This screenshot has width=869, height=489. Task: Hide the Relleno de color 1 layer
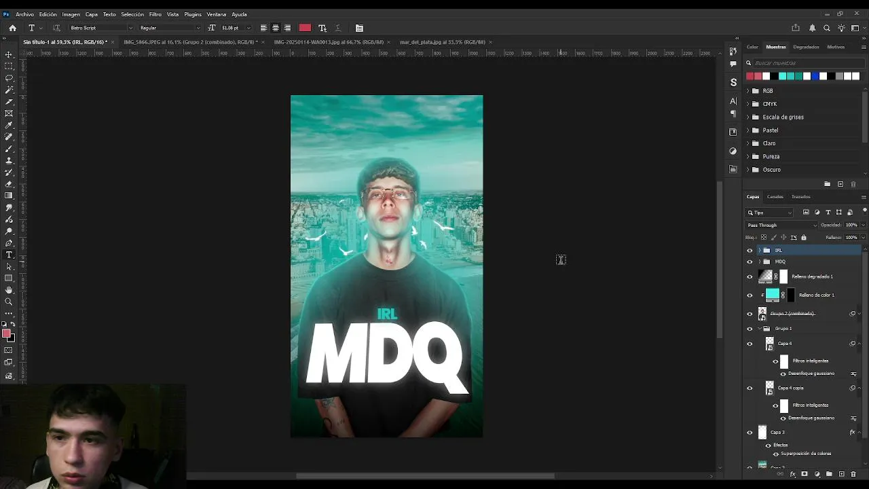750,295
